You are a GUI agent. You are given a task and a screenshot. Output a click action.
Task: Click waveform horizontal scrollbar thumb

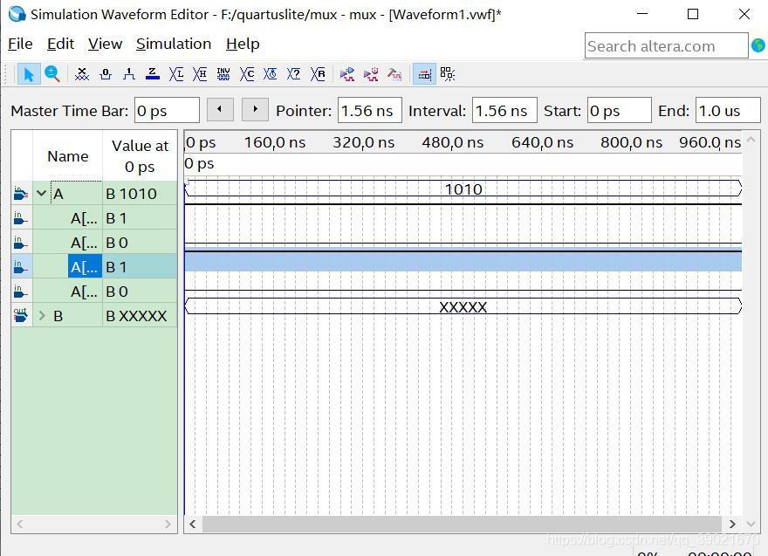(462, 525)
